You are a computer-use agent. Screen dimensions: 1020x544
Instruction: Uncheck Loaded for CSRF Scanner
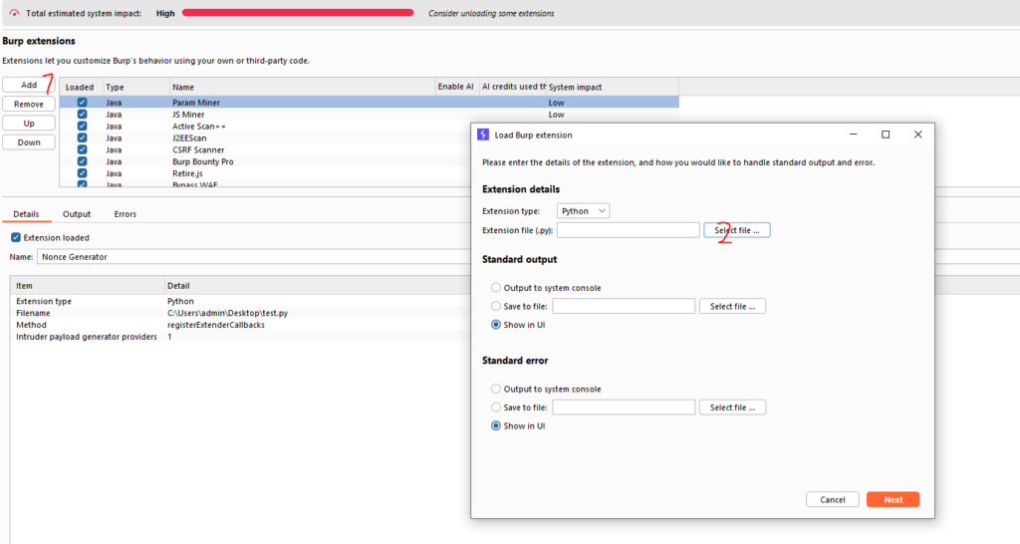tap(82, 149)
